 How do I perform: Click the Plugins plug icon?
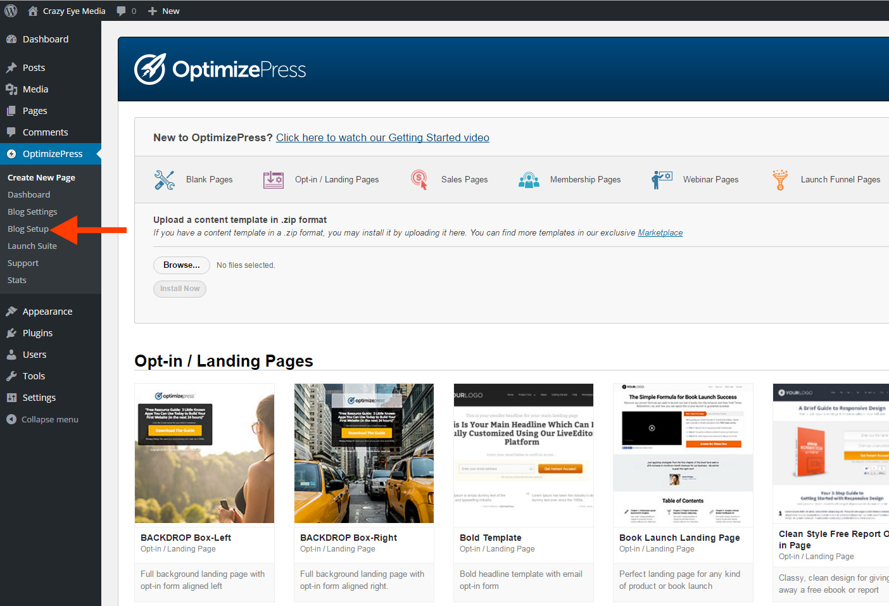11,333
